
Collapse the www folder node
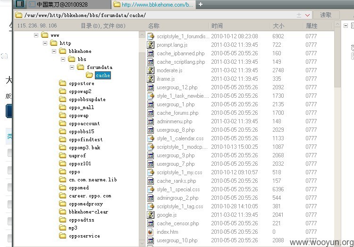36,35
